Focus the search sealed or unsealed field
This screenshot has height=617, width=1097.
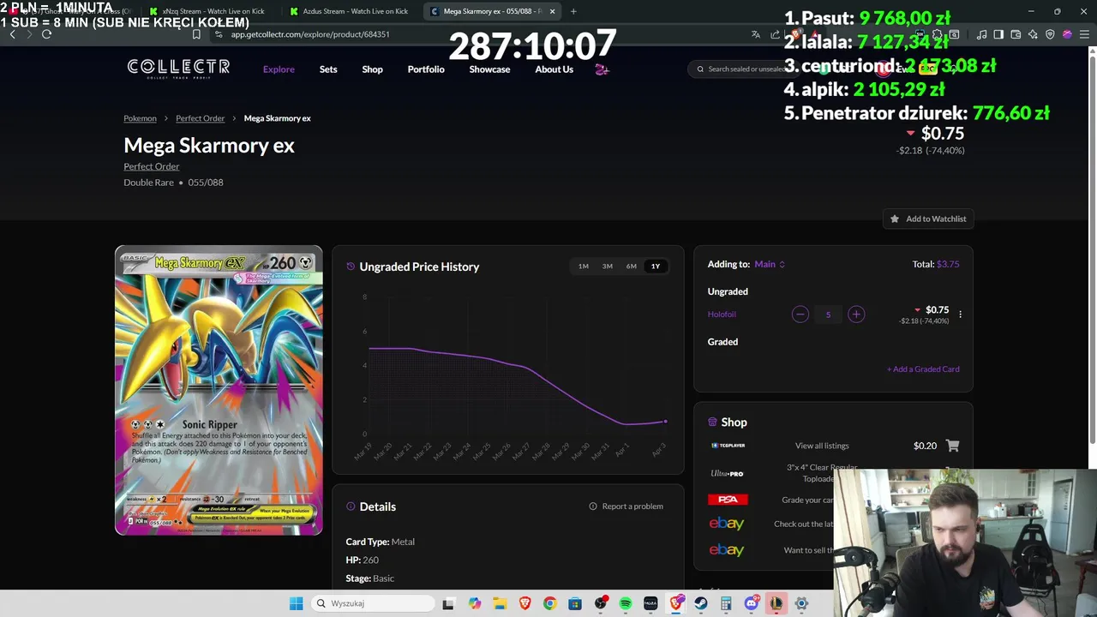[x=742, y=69]
